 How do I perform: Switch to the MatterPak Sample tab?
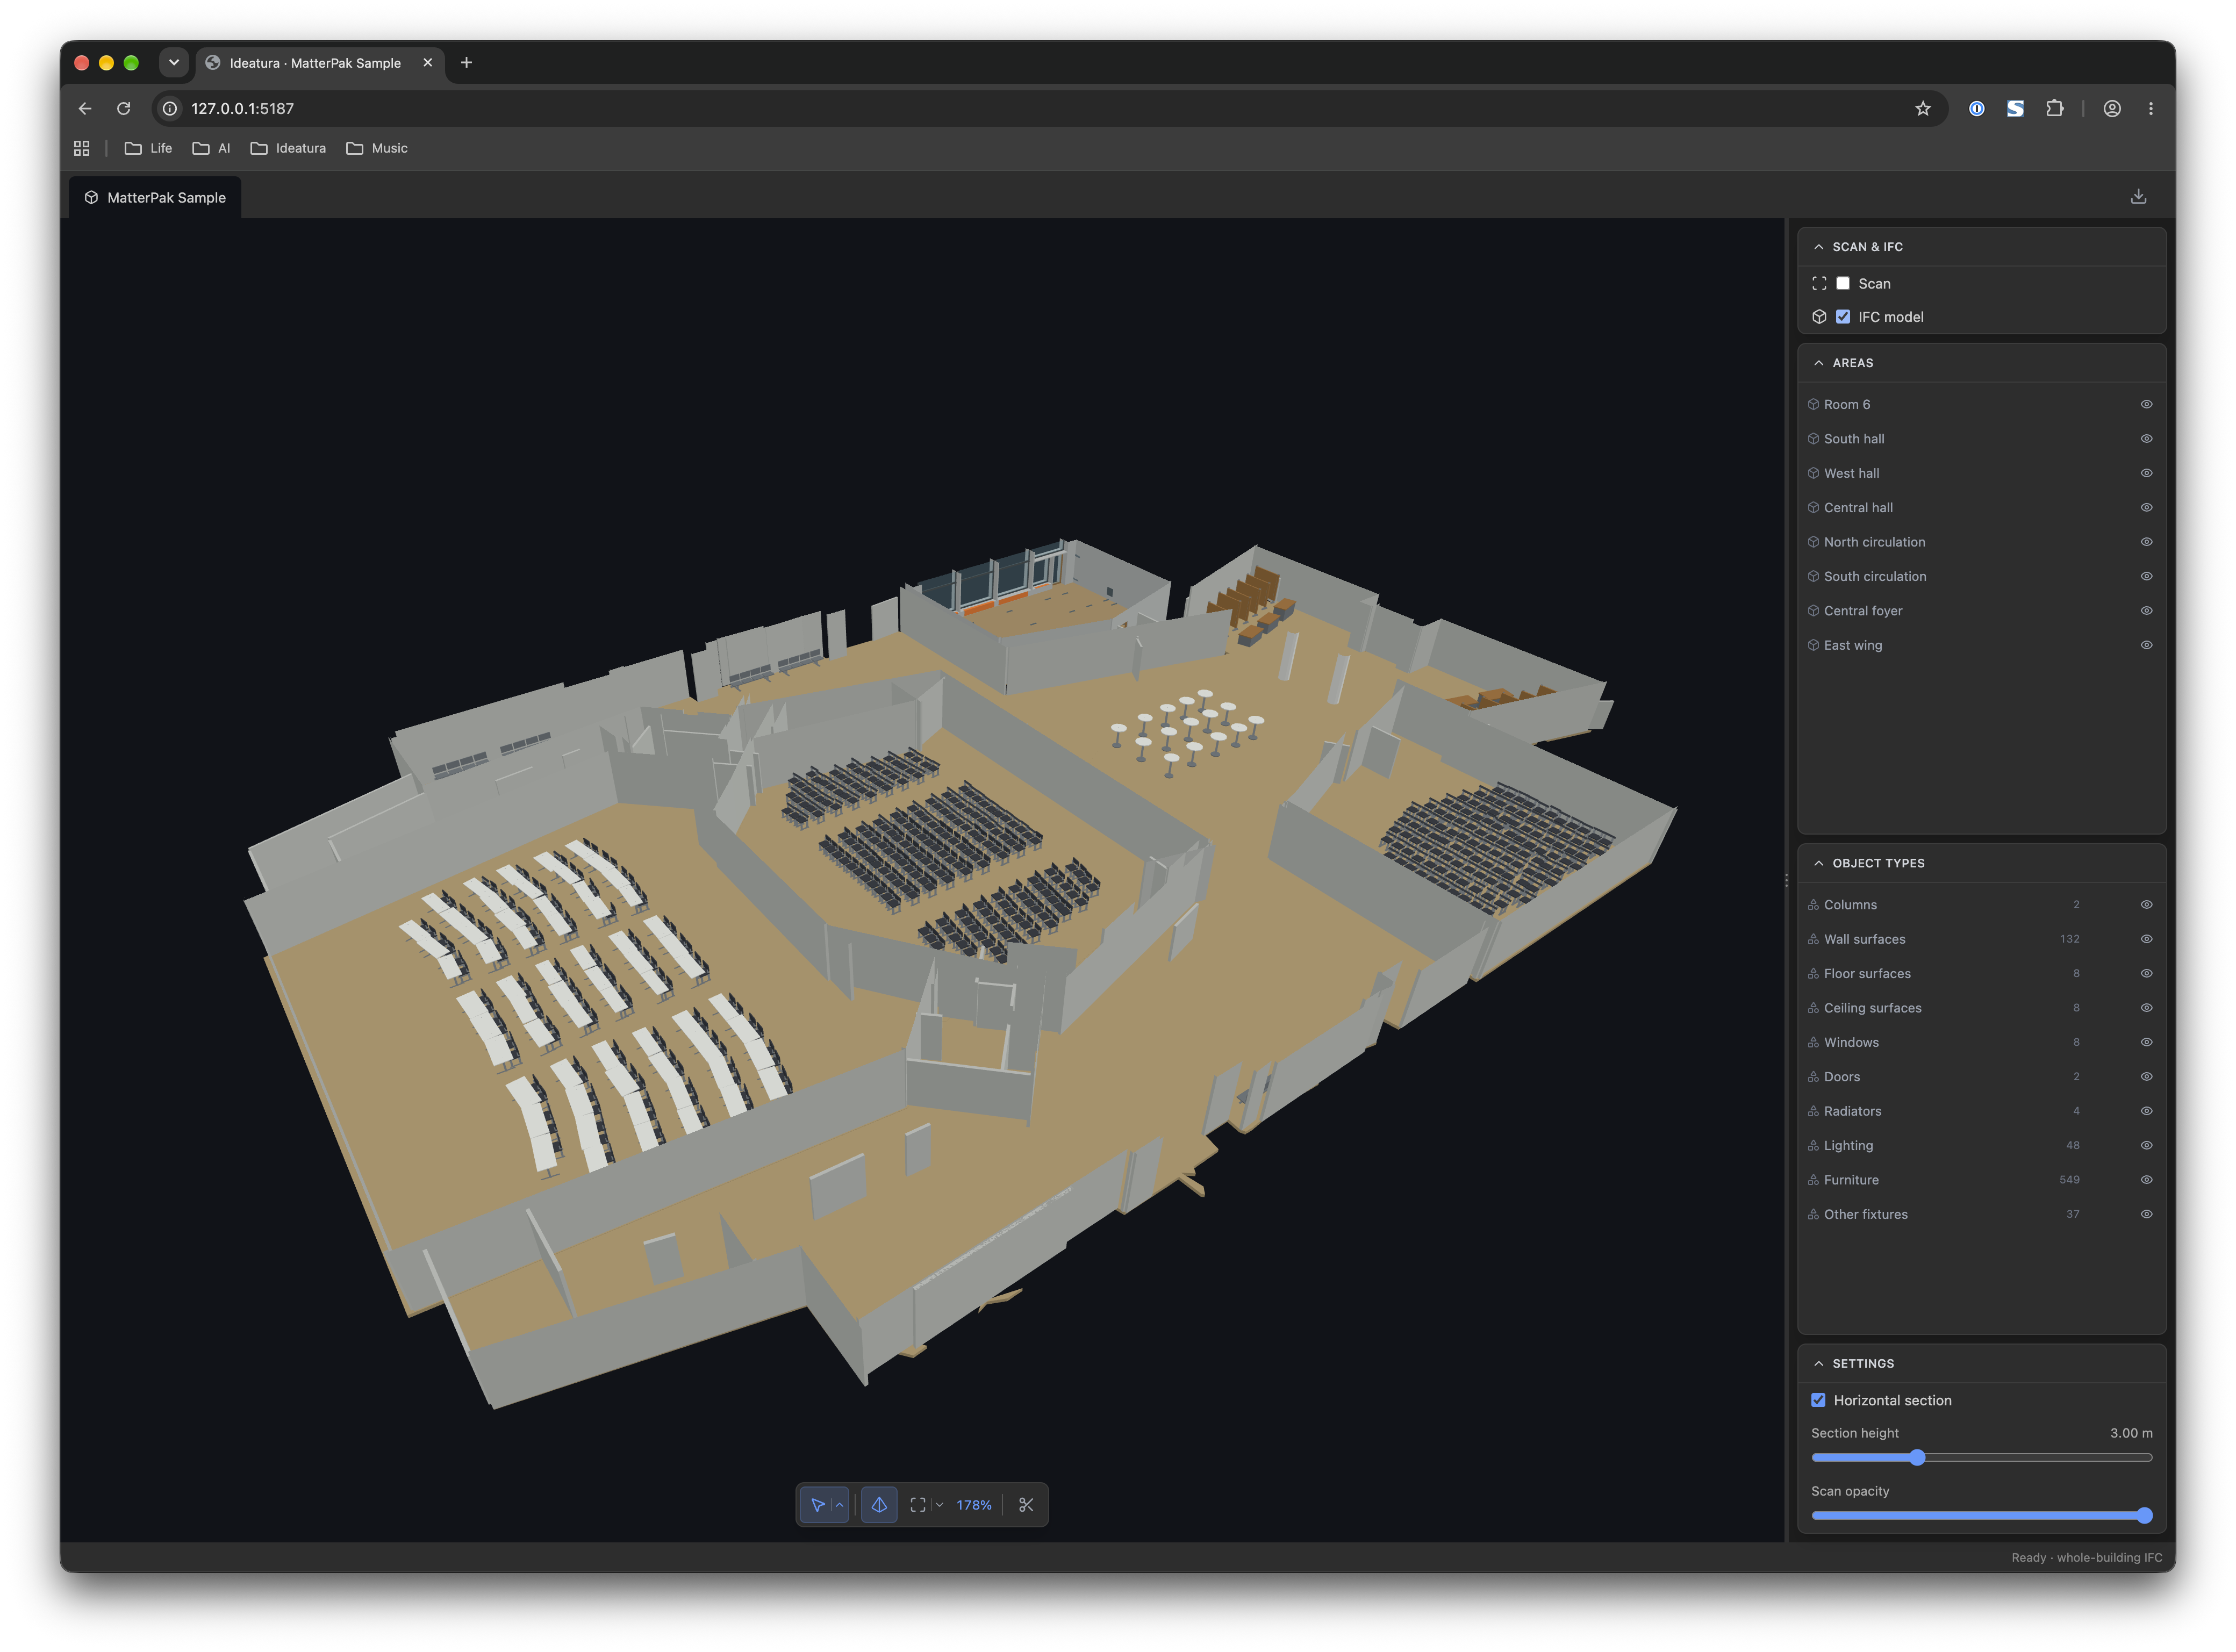[x=156, y=198]
